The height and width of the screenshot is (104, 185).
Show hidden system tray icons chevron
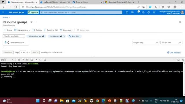(x=139, y=101)
